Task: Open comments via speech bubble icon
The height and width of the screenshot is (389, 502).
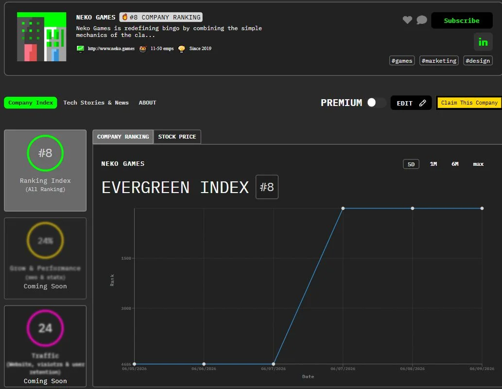Action: click(422, 20)
